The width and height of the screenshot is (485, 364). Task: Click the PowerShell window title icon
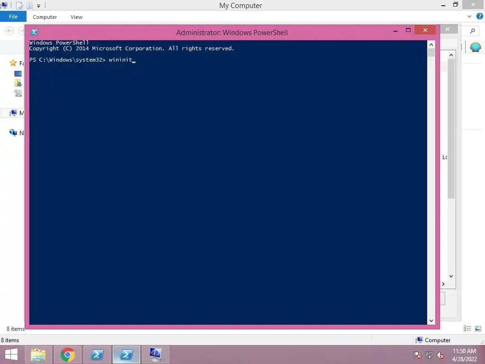pyautogui.click(x=34, y=32)
